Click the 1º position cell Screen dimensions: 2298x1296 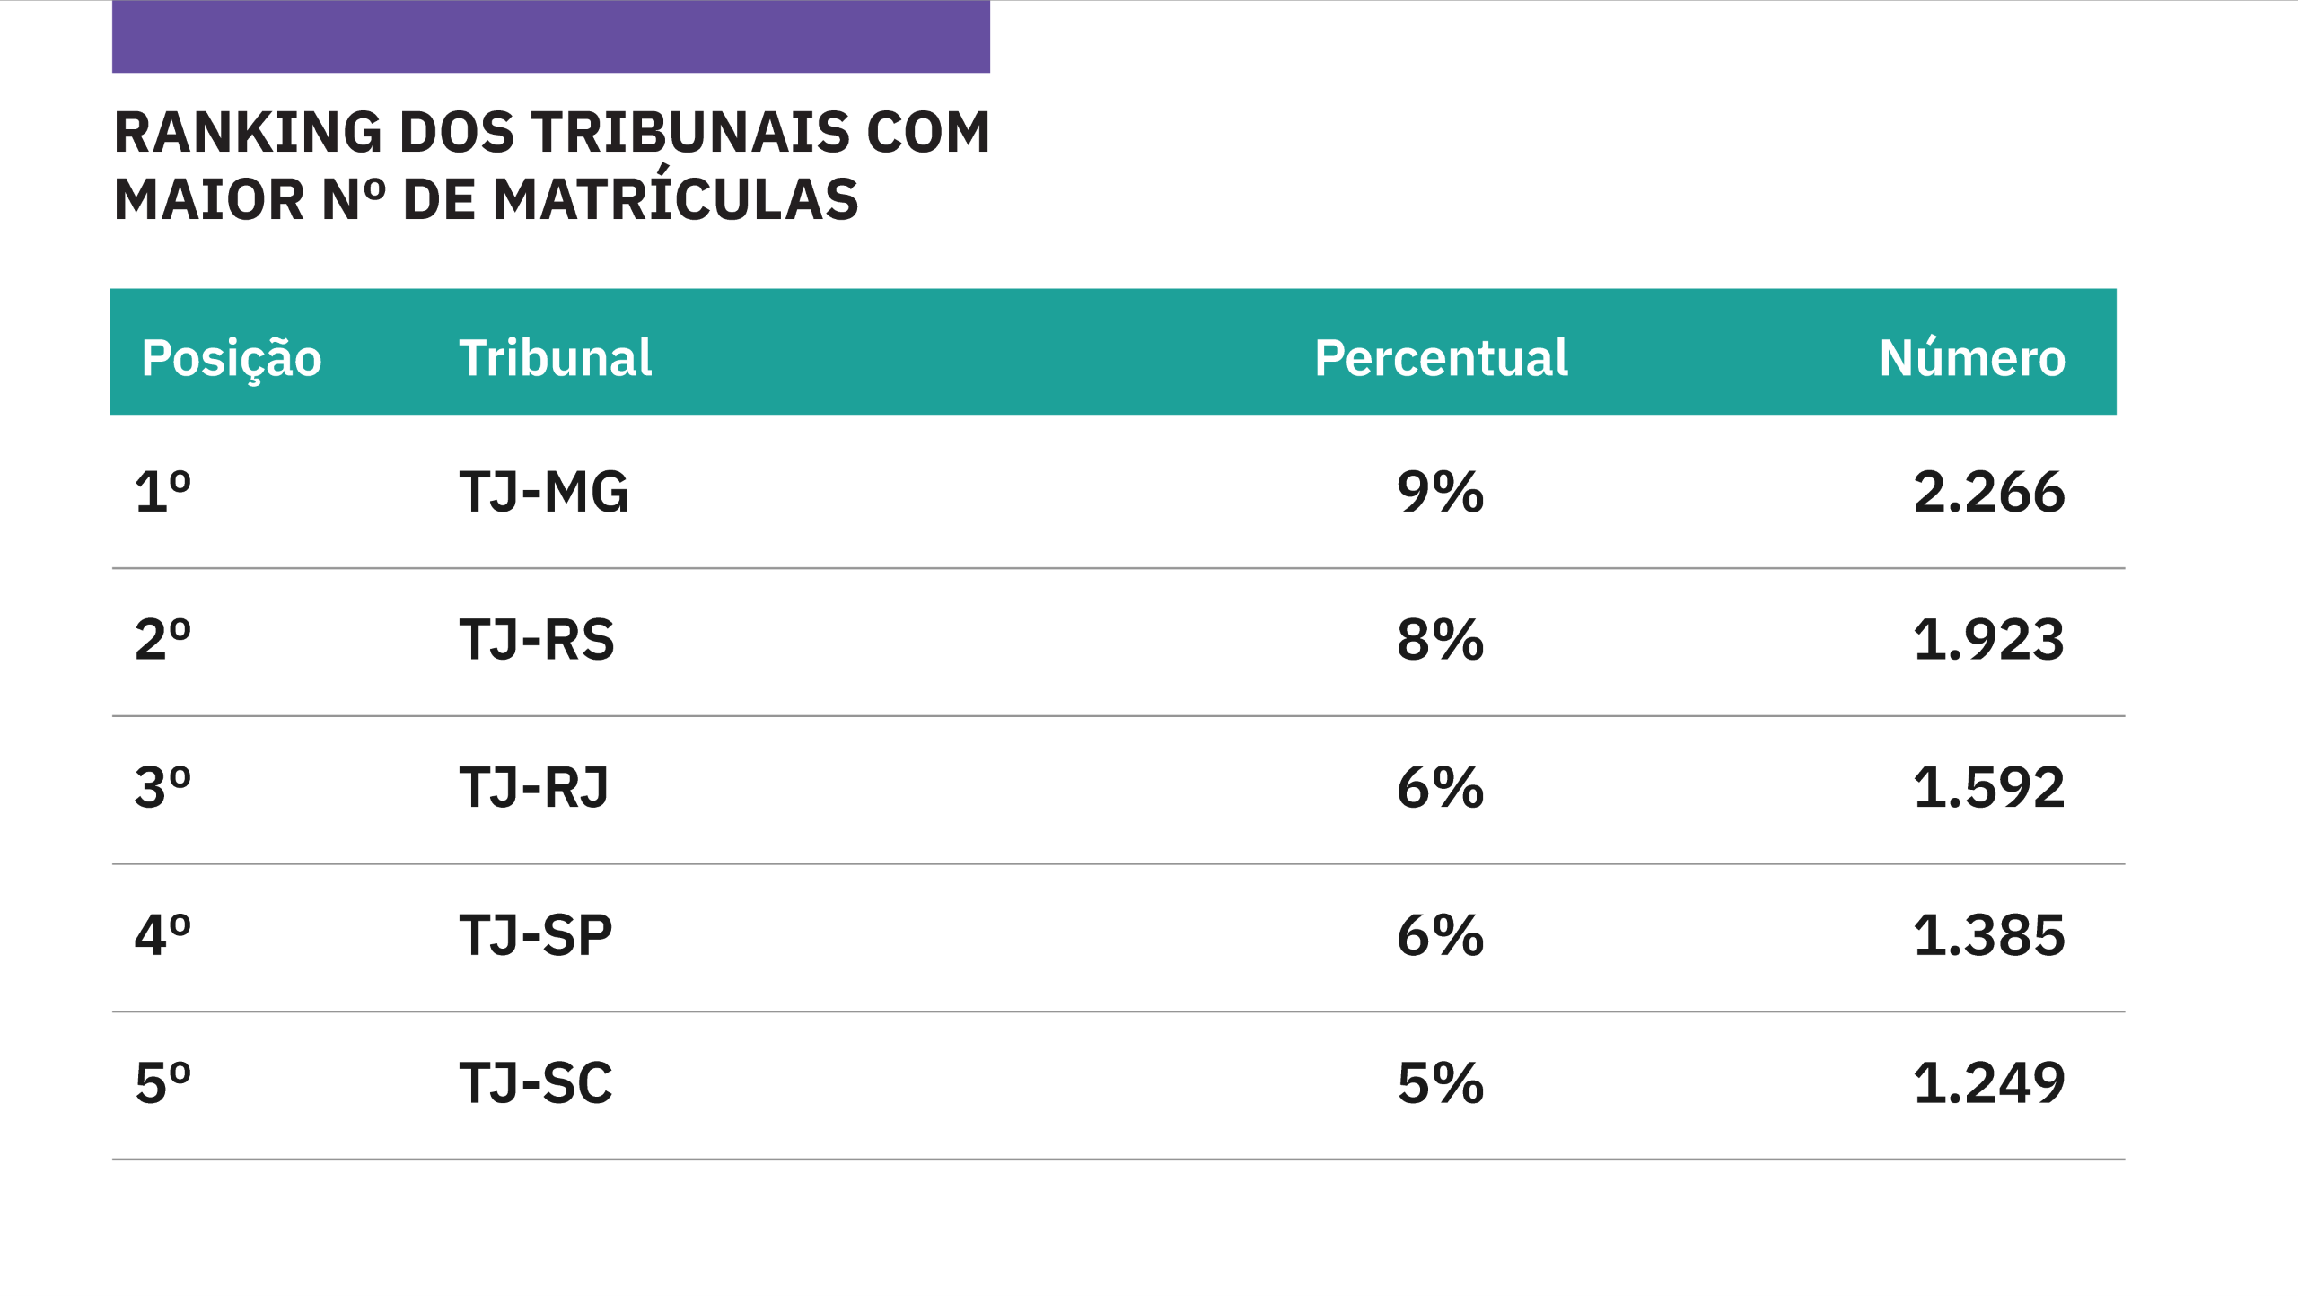point(162,492)
